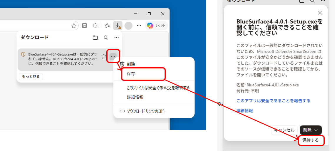Minimize the browser window
Image resolution: width=335 pixels, height=151 pixels.
[x=136, y=14]
